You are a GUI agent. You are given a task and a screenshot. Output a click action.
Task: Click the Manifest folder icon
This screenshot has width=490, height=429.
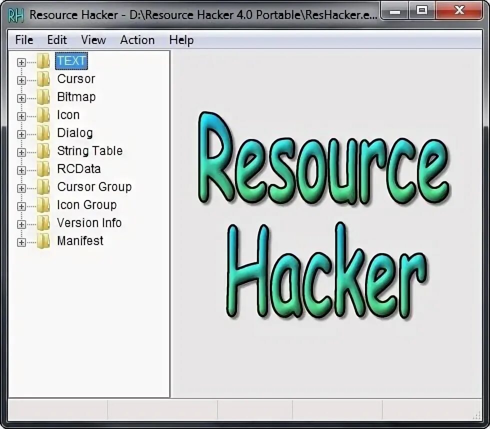43,241
